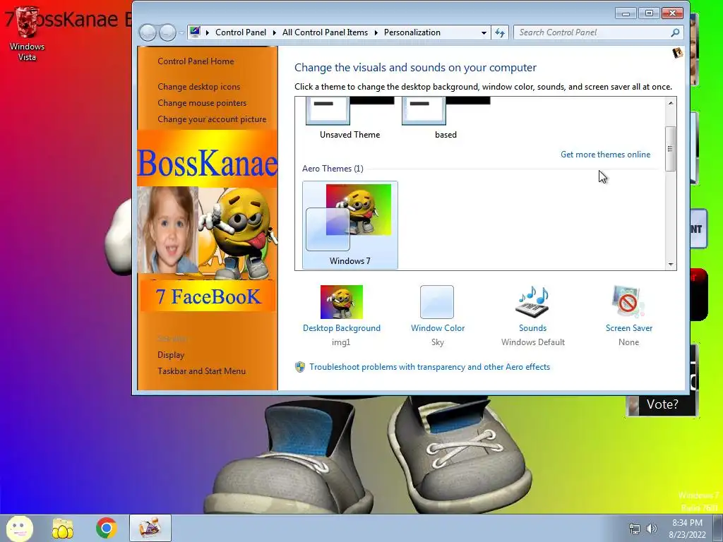Click the shield icon beside Troubleshoot
The width and height of the screenshot is (723, 542).
(x=299, y=367)
